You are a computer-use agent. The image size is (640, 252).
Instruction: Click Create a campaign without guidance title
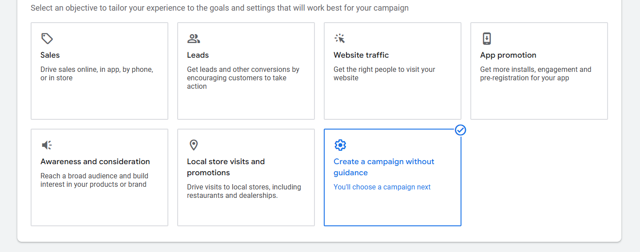(384, 167)
